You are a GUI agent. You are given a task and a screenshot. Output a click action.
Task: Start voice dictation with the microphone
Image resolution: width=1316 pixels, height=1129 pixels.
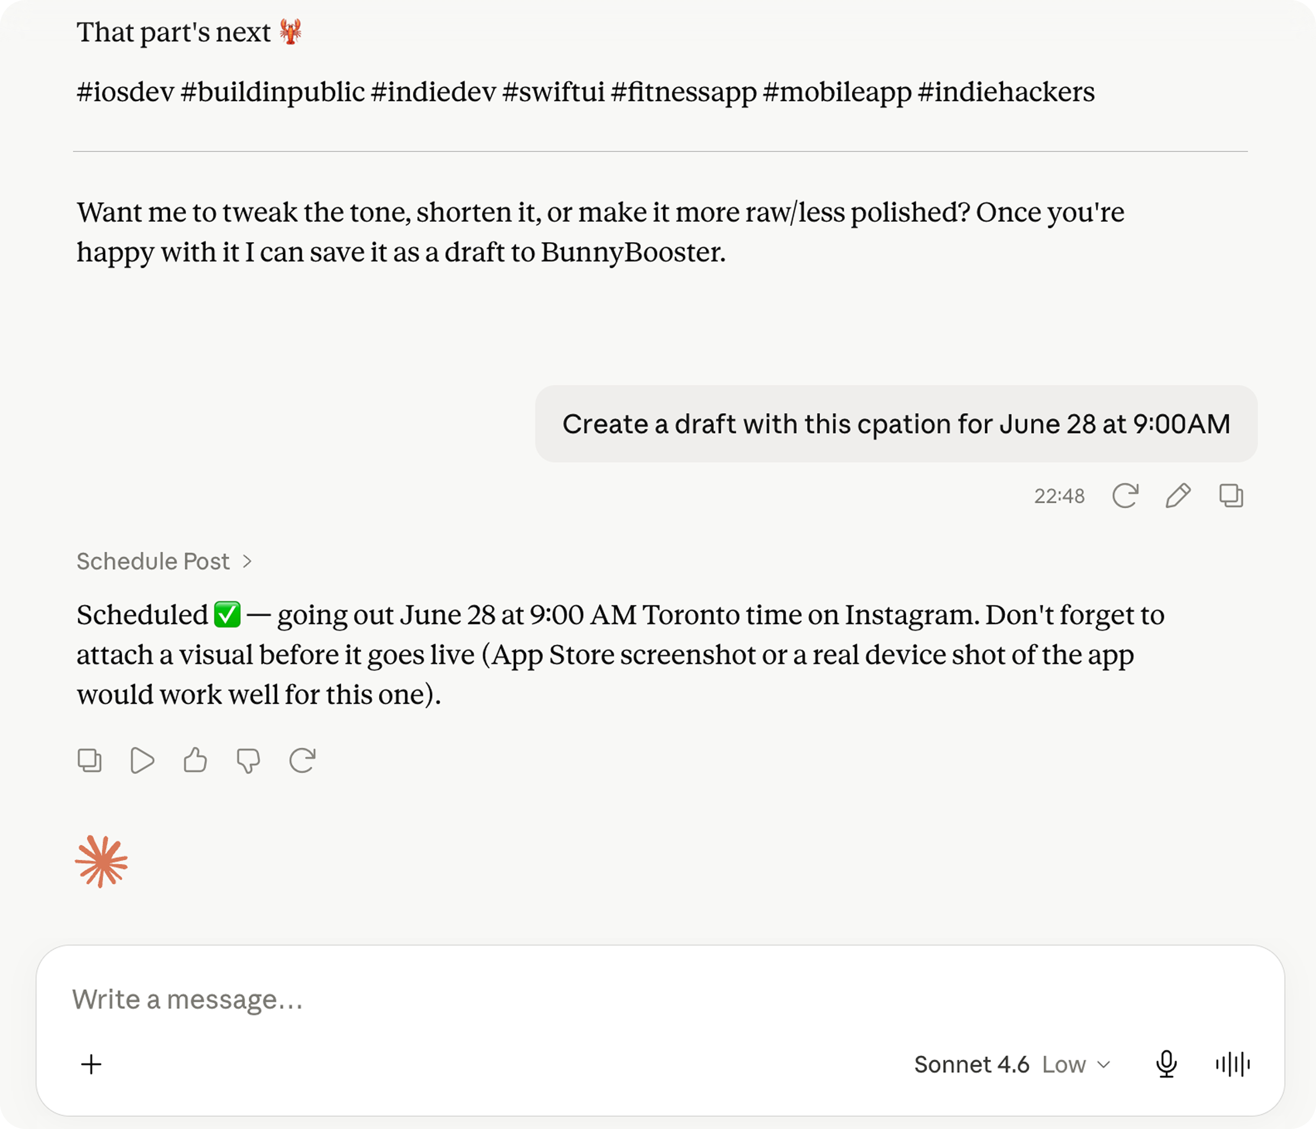tap(1166, 1064)
